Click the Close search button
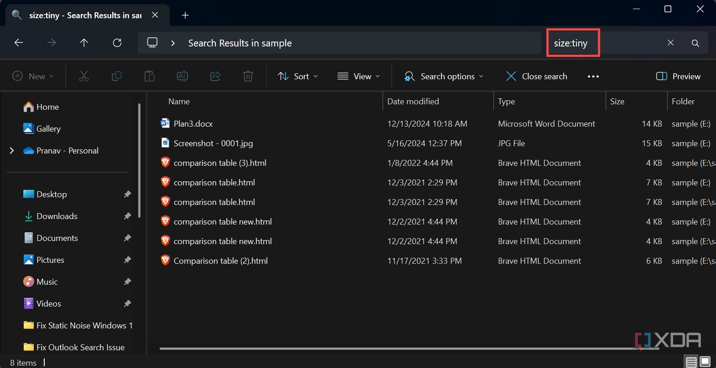The image size is (716, 368). click(x=537, y=77)
